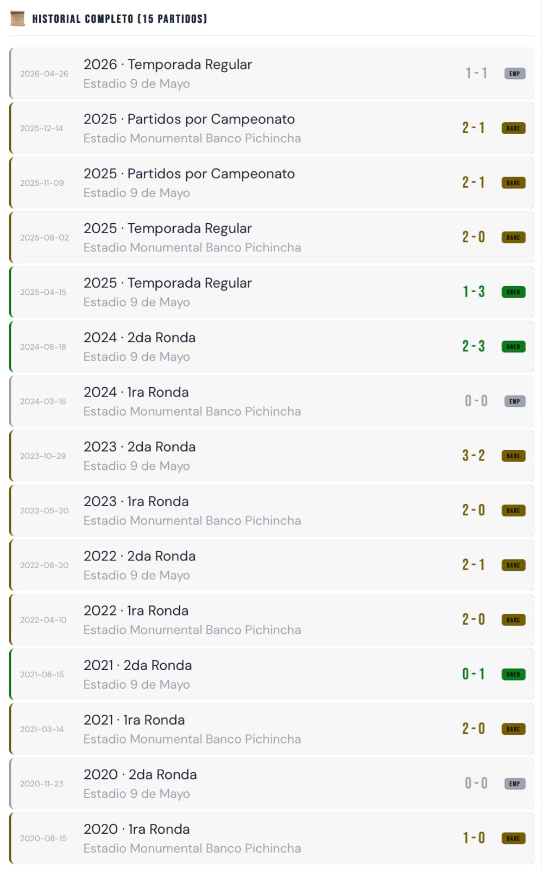Select the 2022 1ra Ronda match title
This screenshot has height=869, width=542.
coord(136,610)
